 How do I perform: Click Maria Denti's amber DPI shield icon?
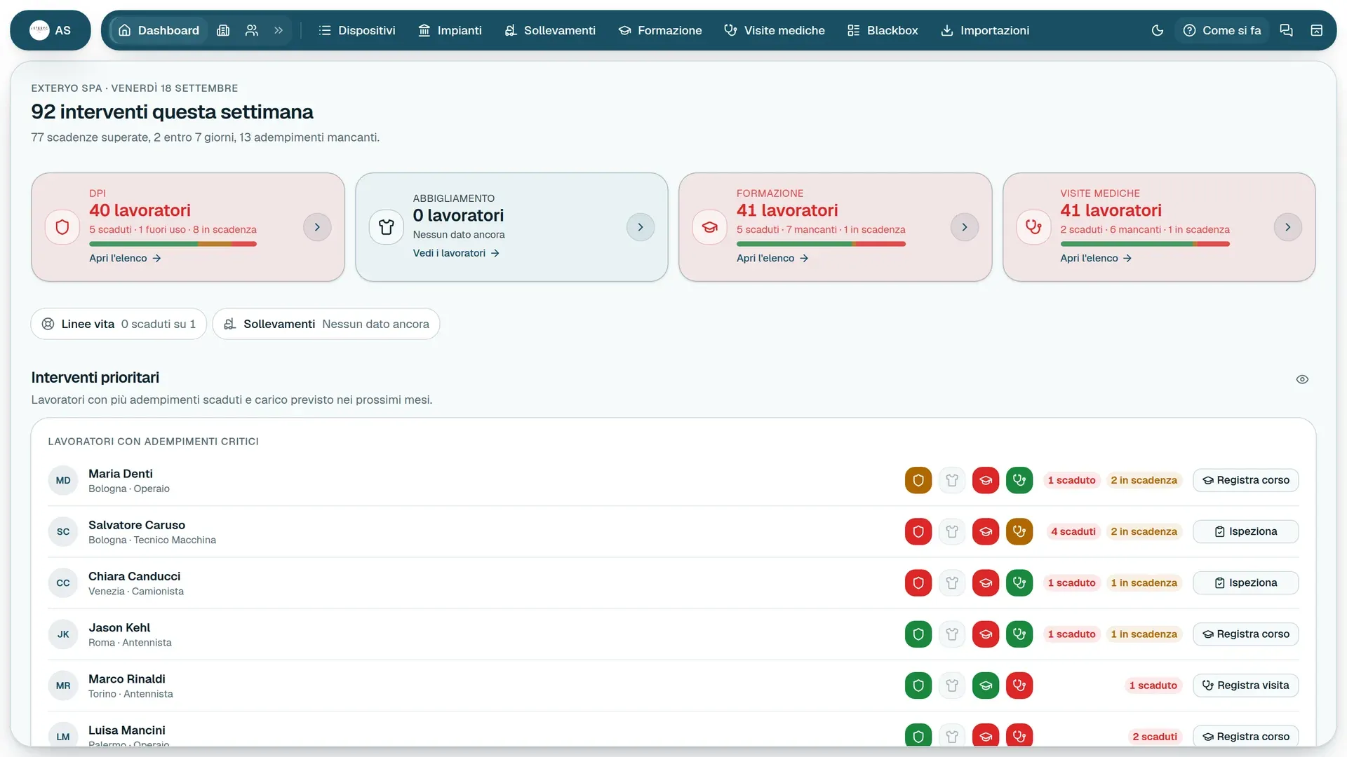pyautogui.click(x=918, y=480)
